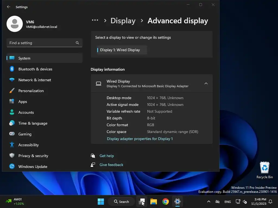
Task: Select the RGB color format value
Action: tap(150, 125)
